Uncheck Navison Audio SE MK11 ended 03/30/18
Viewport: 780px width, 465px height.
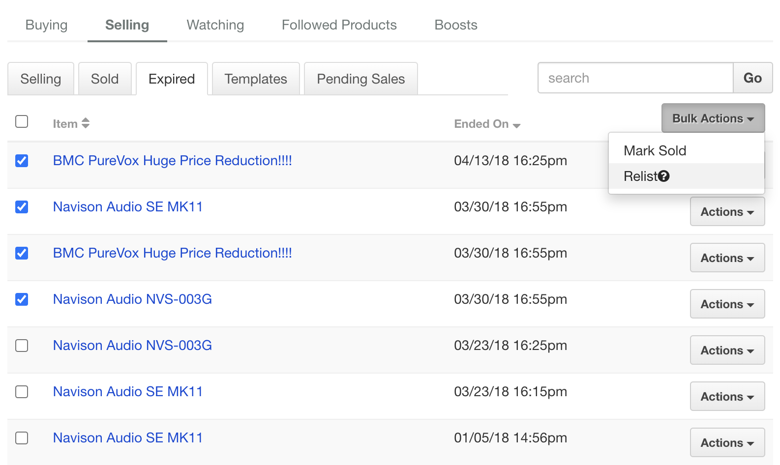(22, 207)
